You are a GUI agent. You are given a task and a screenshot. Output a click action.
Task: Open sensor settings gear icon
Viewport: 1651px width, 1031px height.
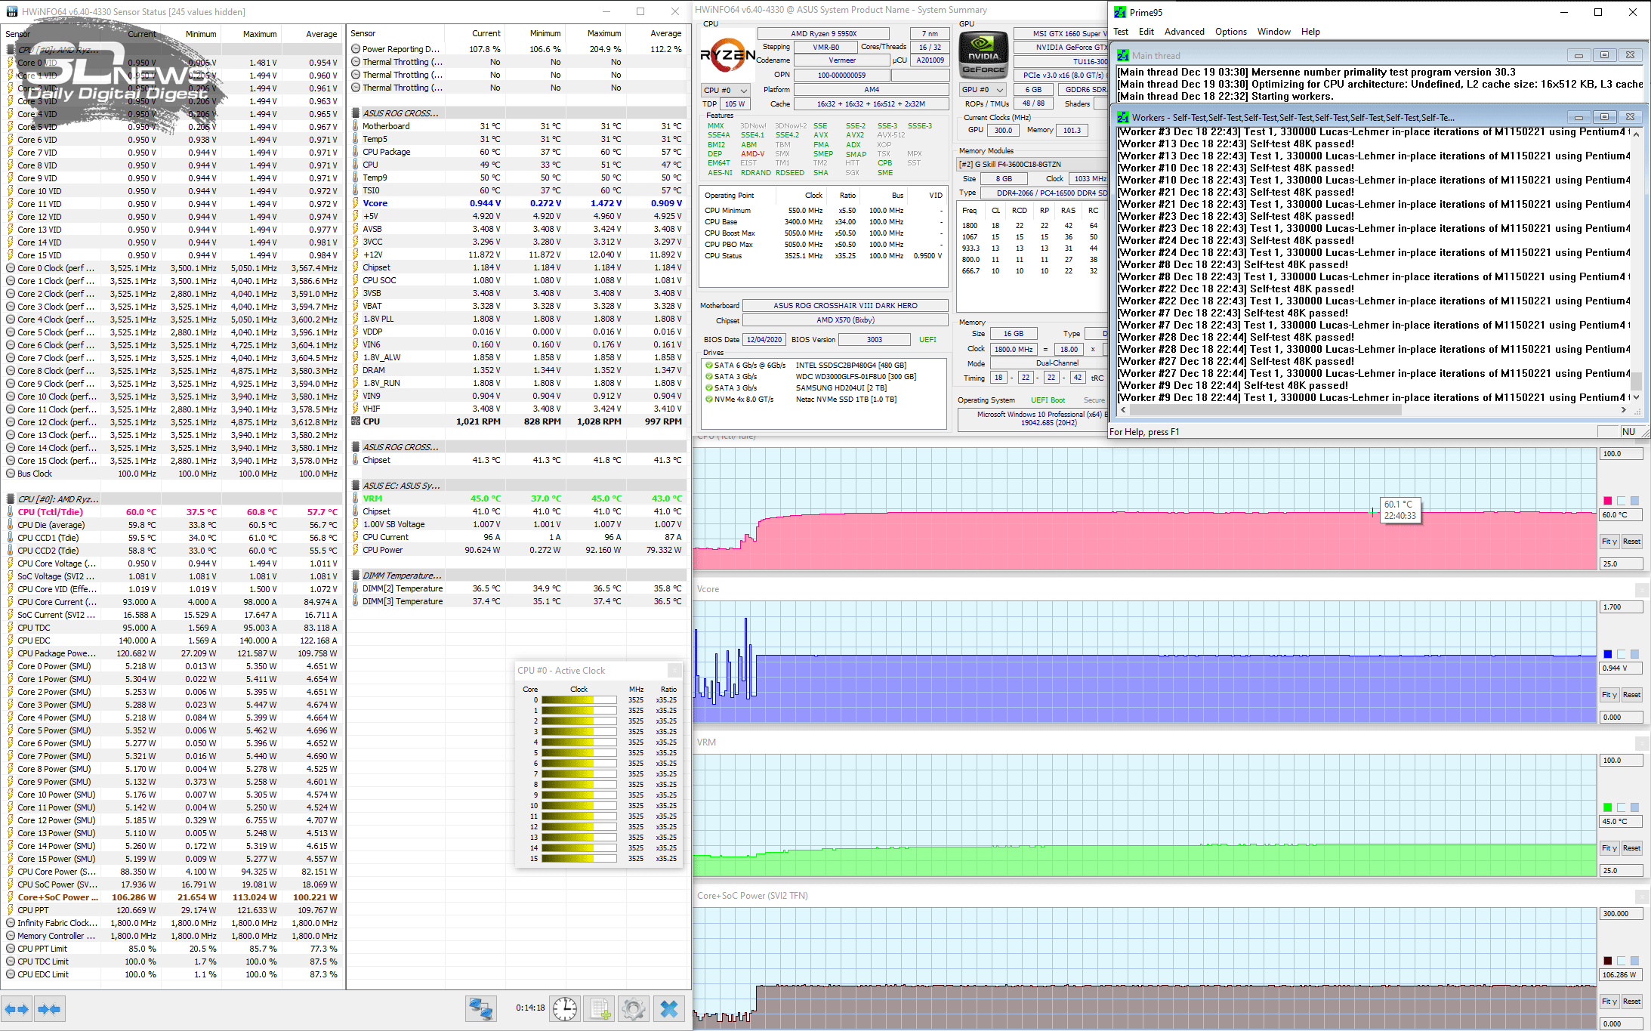(634, 1009)
